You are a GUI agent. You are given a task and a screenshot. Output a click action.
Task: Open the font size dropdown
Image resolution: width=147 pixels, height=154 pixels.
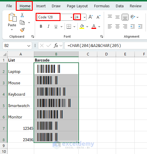coord(84,17)
